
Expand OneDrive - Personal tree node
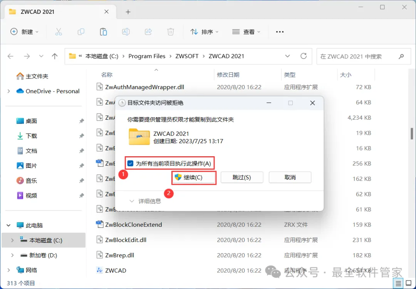[8, 91]
